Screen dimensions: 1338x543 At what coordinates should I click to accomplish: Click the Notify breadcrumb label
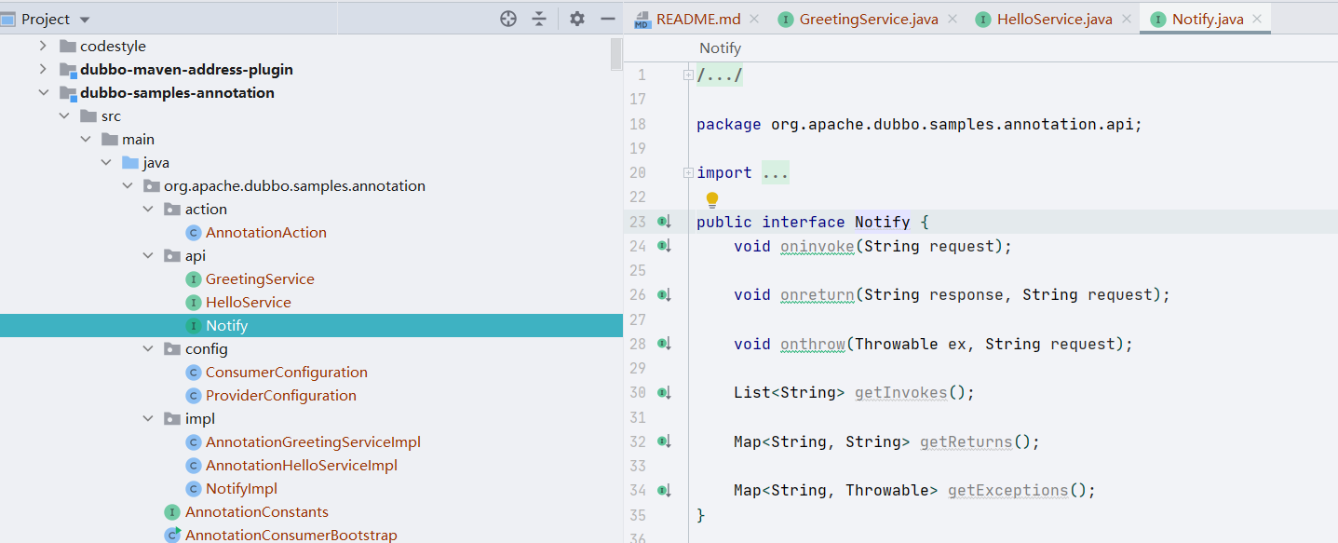[x=720, y=48]
